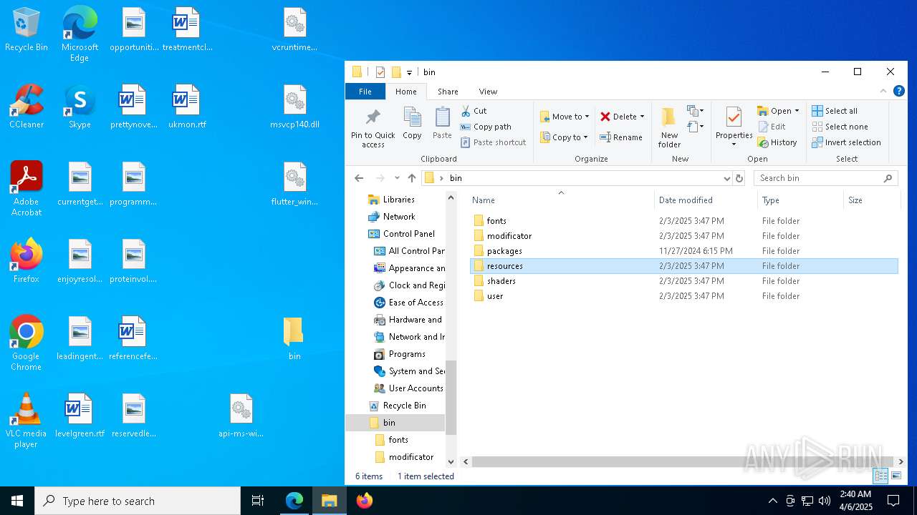Open the File tab
The width and height of the screenshot is (917, 515).
[x=365, y=92]
